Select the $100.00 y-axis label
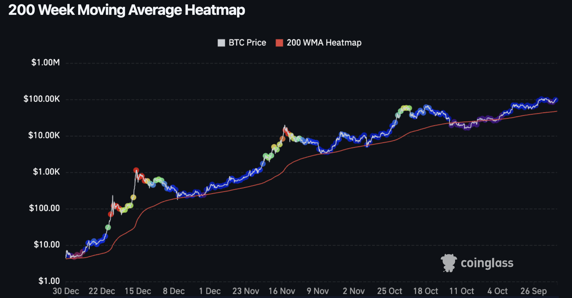The image size is (572, 298). [44, 208]
